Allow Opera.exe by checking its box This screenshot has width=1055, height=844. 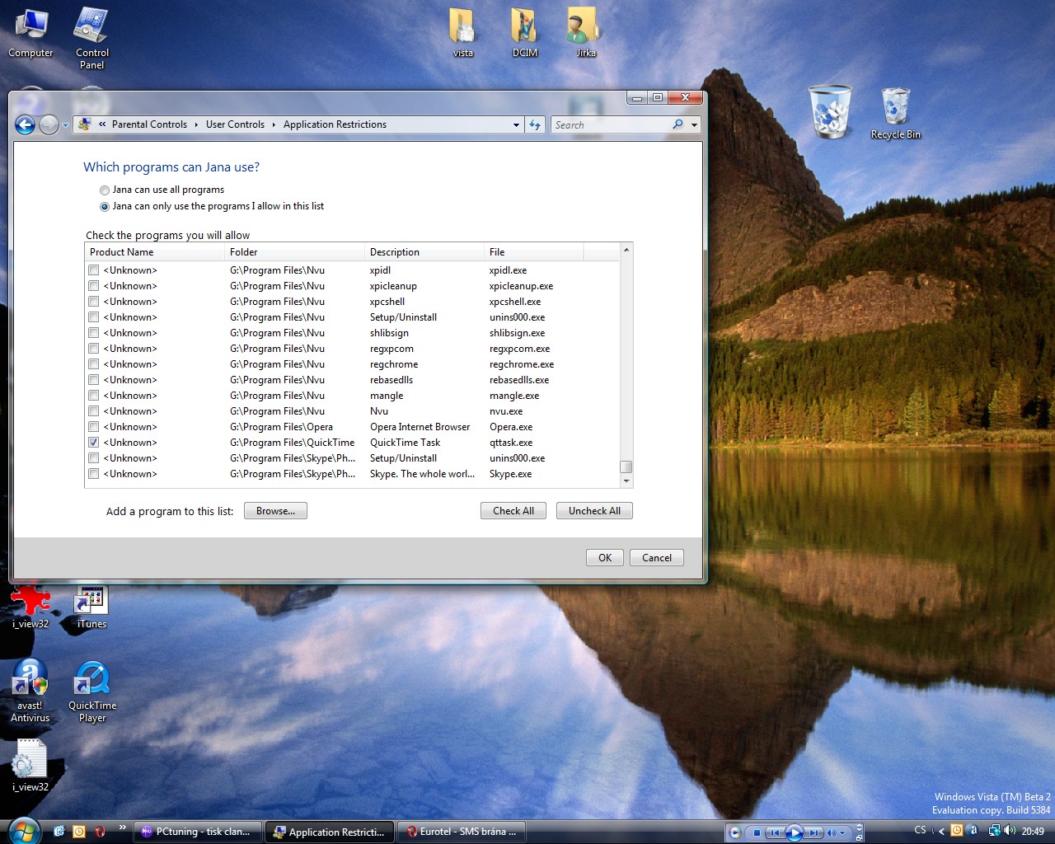(94, 427)
